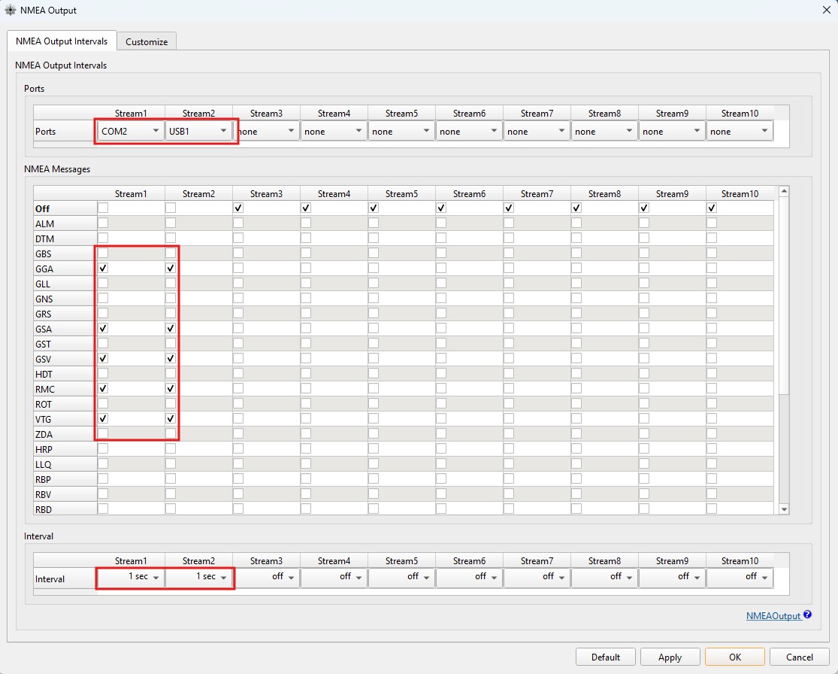
Task: Click the Default button
Action: point(605,657)
